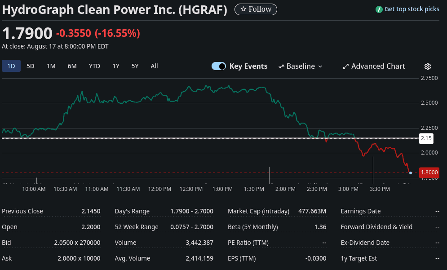Click the Advanced Chart expand arrows icon

click(x=346, y=66)
